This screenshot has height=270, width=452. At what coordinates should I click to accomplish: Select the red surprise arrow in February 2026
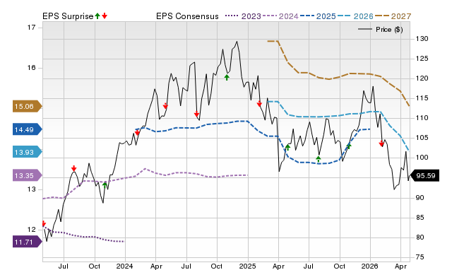(x=381, y=143)
